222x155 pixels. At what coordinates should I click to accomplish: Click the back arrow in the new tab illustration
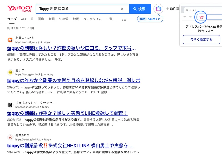click(185, 17)
